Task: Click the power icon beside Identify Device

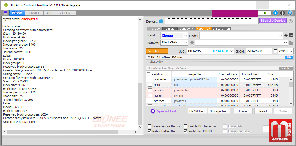Action: click(291, 21)
